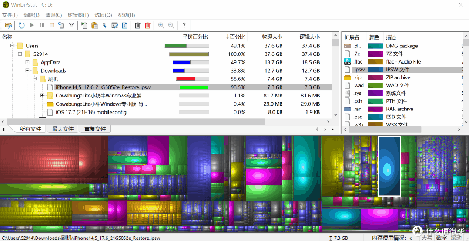Click the document with green arrow icon
This screenshot has width=469, height=241.
point(84,25)
